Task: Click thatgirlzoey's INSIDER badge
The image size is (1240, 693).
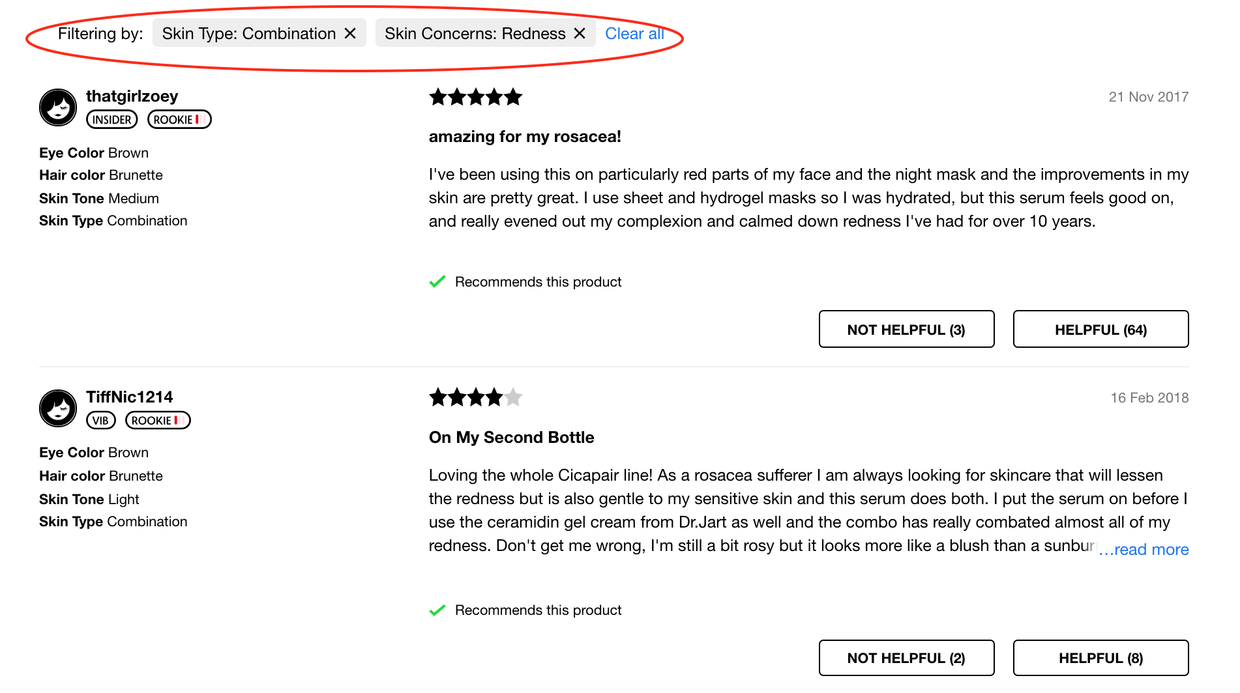Action: coord(112,120)
